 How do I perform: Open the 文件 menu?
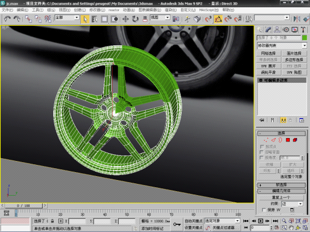tap(7, 10)
